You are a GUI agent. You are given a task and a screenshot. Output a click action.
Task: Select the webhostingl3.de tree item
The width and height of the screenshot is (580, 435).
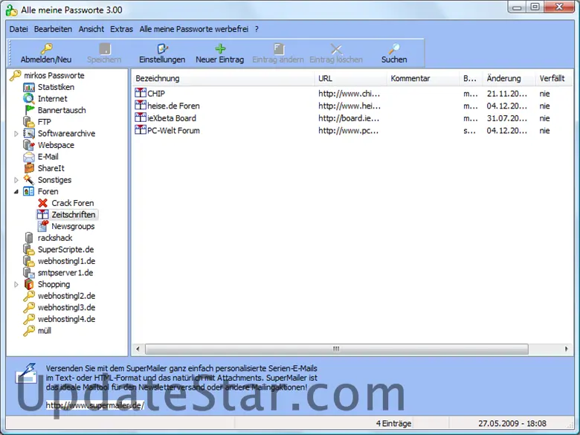67,307
